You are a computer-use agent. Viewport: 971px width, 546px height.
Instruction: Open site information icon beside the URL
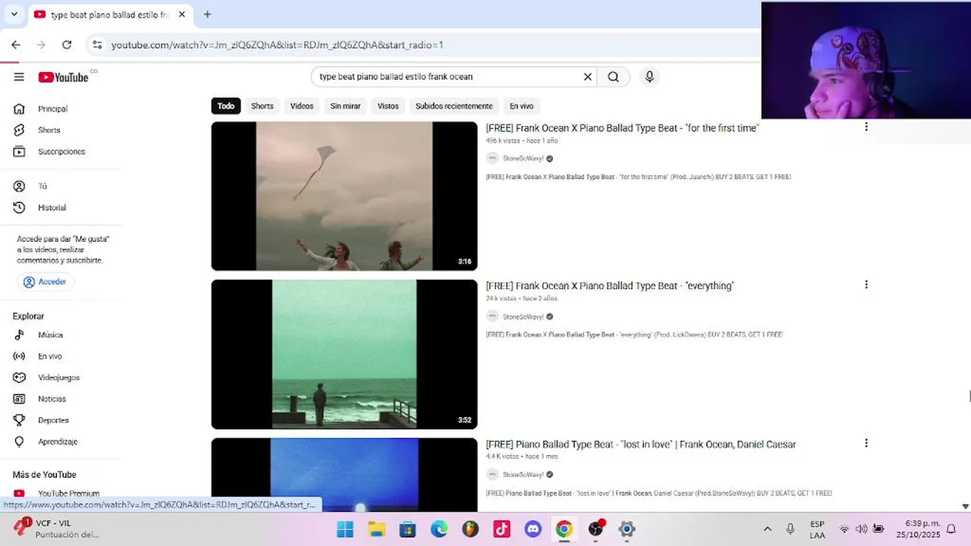96,45
